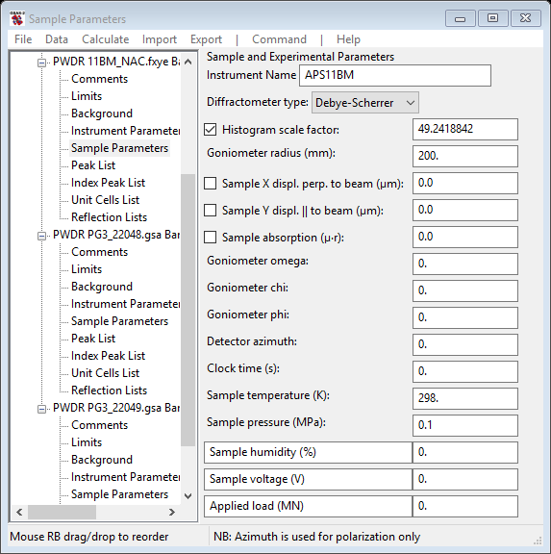Click the horizontal scroll right arrow
The height and width of the screenshot is (554, 551).
pos(172,512)
